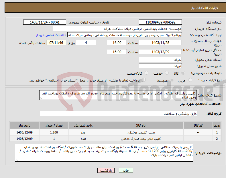Click the جزئیات اطلاعات نیاز page header
This screenshot has width=226, height=178.
tap(205, 8)
